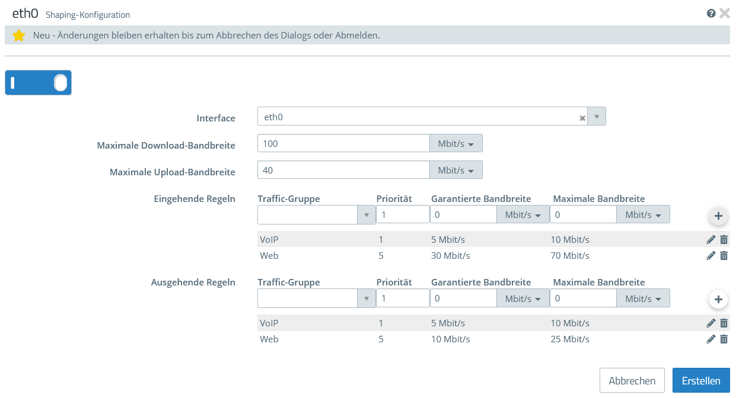This screenshot has height=398, width=736.
Task: Clear the eth0 interface selection
Action: (582, 118)
